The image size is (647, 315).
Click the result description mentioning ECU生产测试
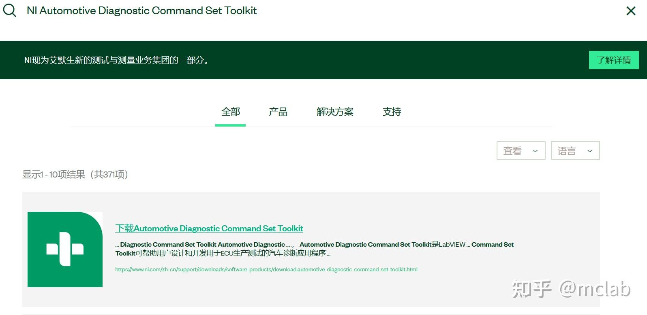[315, 249]
